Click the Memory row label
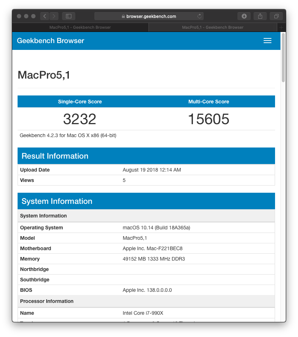Screen dimensions: 298x337 30,259
